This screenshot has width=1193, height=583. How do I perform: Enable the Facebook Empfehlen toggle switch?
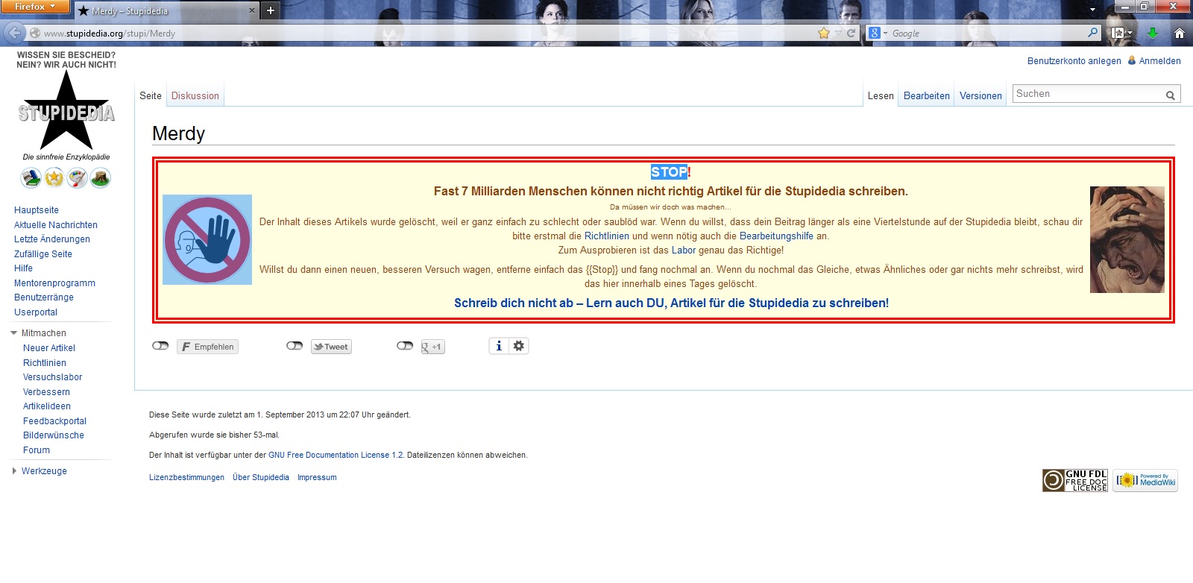coord(160,346)
